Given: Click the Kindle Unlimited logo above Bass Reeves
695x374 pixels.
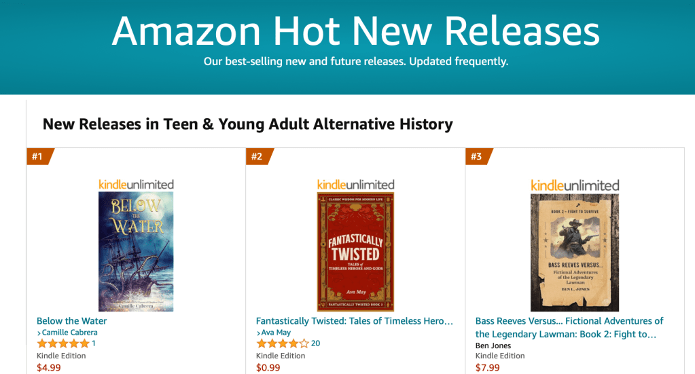Looking at the screenshot, I should click(x=575, y=185).
